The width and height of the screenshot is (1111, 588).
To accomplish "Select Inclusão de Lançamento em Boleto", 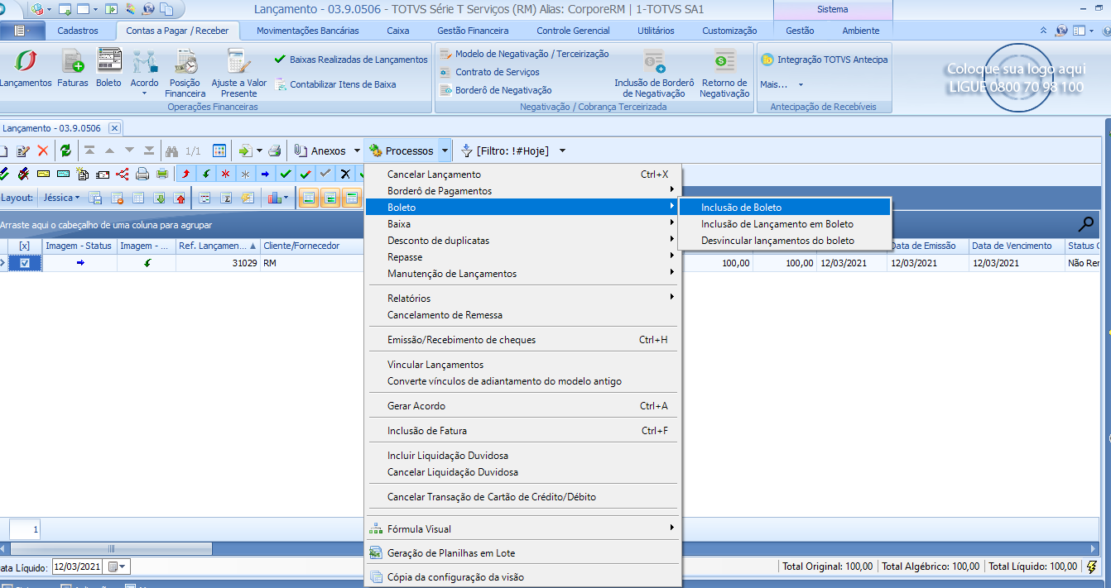I will pyautogui.click(x=785, y=224).
